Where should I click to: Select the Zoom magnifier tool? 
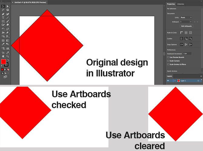(x=8, y=56)
